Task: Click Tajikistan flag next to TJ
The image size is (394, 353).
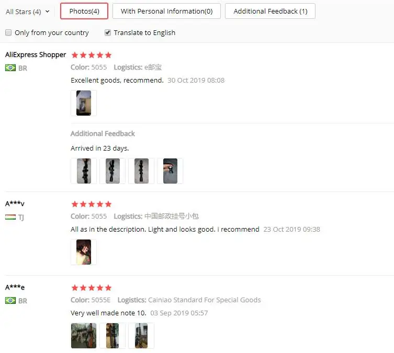Action: coord(10,217)
